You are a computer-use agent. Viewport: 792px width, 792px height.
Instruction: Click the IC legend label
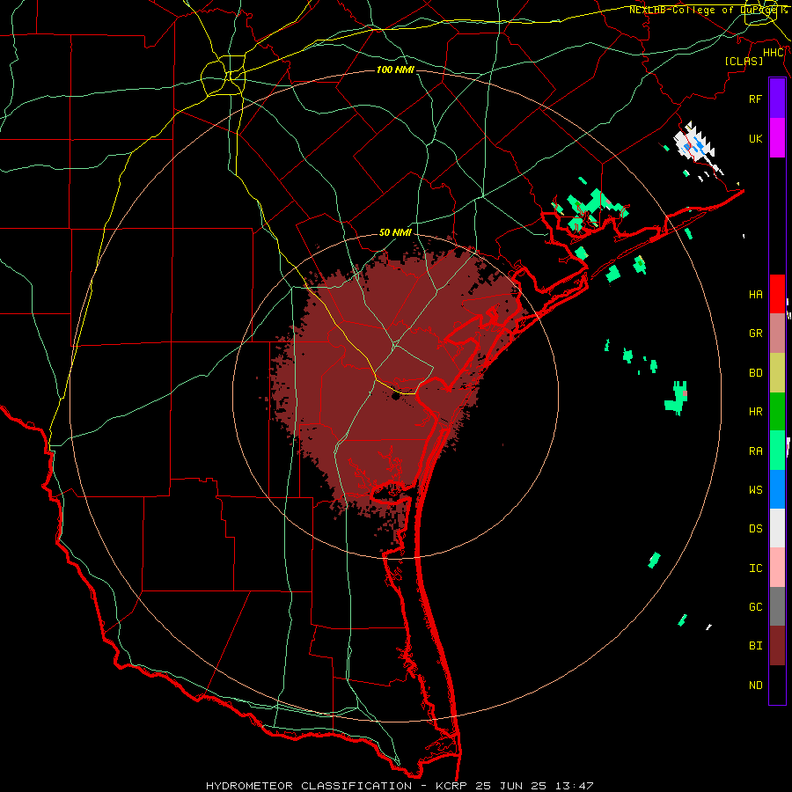(x=755, y=568)
